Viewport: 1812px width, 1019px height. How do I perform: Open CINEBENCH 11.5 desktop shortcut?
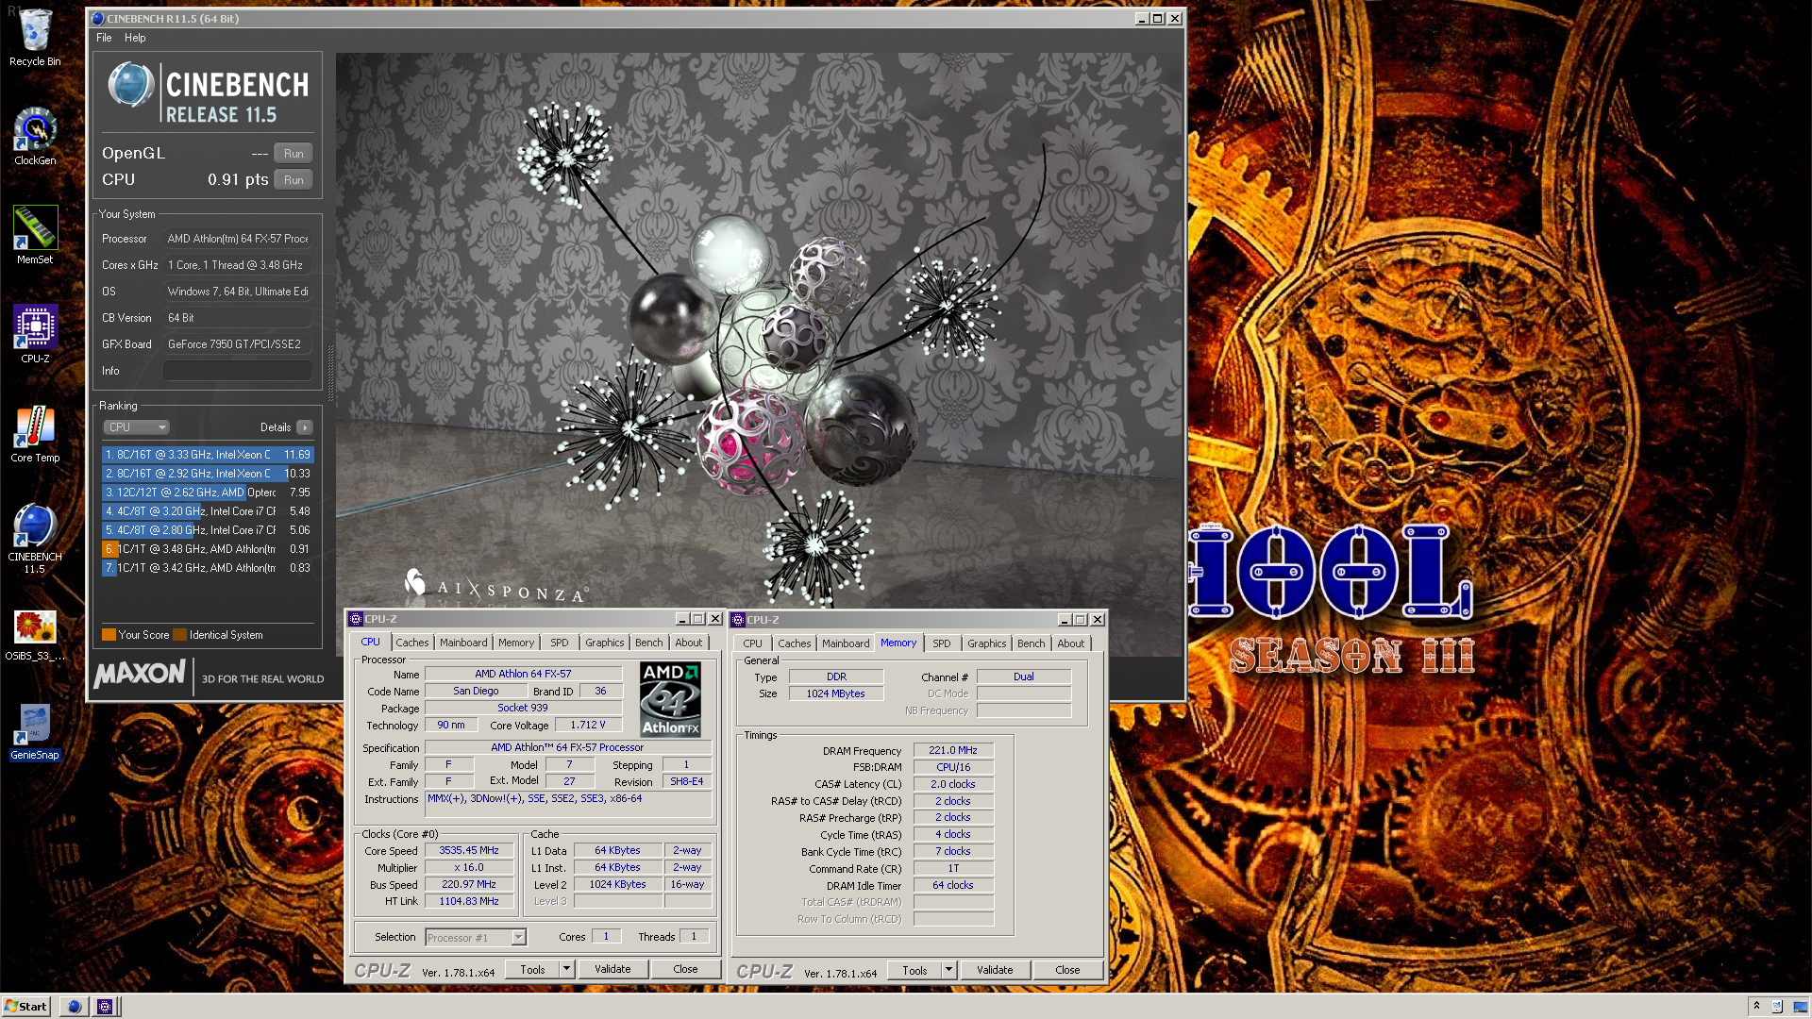[35, 538]
